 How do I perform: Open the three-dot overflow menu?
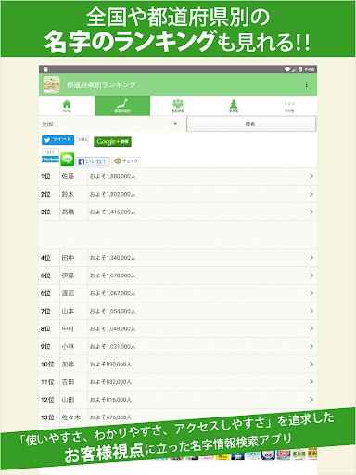tap(306, 84)
